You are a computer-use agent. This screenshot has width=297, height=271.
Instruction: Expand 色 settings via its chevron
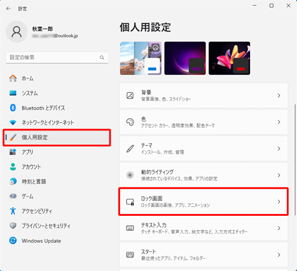tap(279, 122)
